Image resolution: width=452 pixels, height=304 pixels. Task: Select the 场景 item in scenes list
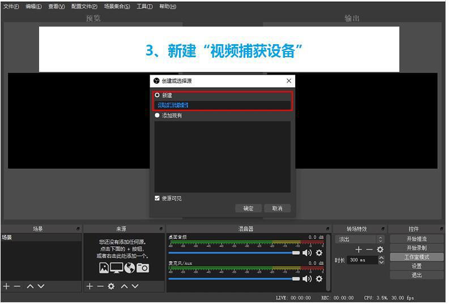[x=41, y=237]
